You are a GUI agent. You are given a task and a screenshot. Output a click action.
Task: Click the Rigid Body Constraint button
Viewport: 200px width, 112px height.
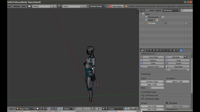(x=177, y=70)
